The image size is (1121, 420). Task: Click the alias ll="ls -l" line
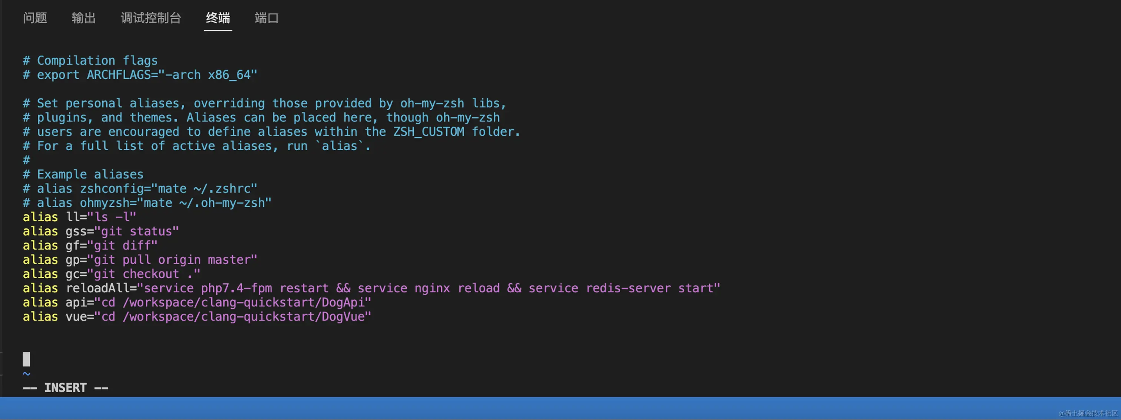click(x=79, y=217)
